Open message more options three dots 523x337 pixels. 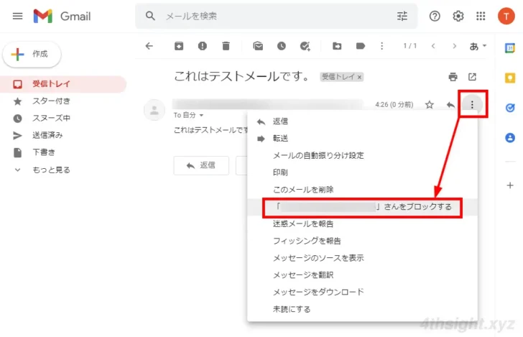coord(472,105)
